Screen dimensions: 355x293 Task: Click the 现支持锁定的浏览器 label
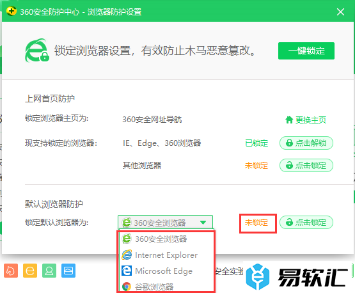point(61,143)
